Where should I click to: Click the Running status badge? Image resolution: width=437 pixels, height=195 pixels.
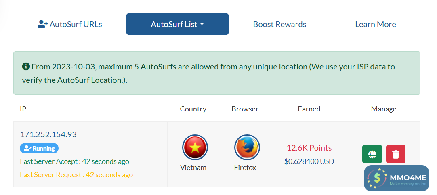coord(39,149)
